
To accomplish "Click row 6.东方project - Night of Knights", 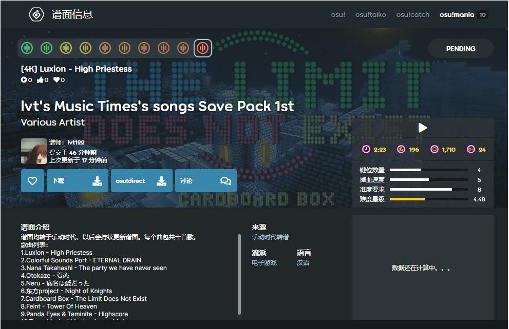I will click(x=67, y=291).
